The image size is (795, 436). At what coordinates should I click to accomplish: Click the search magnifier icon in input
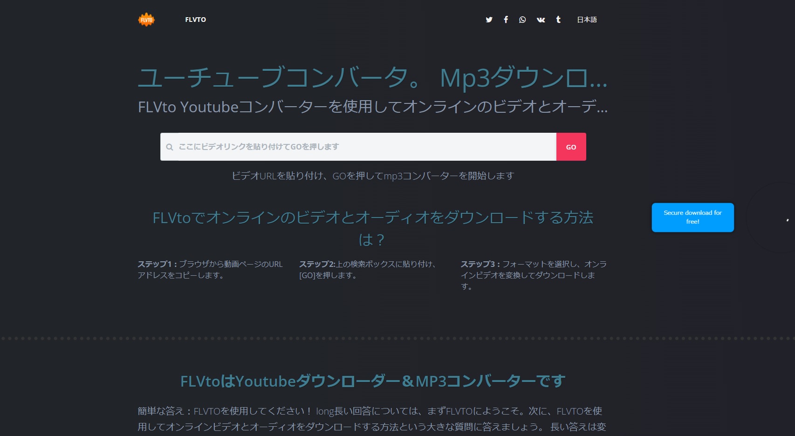(170, 147)
